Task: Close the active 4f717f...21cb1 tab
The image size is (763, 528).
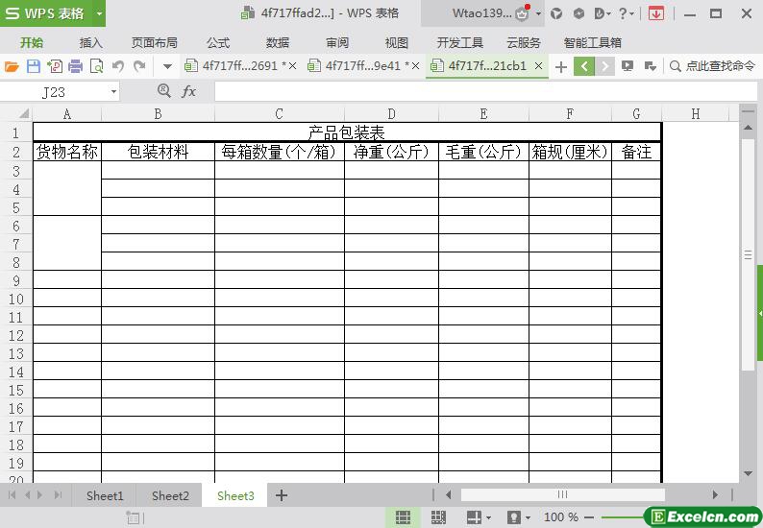Action: [x=539, y=65]
